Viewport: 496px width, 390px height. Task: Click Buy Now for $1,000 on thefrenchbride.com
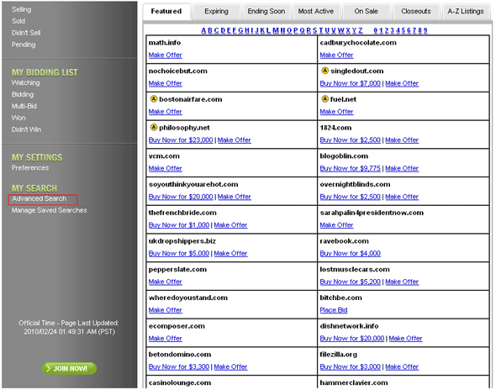click(x=179, y=225)
